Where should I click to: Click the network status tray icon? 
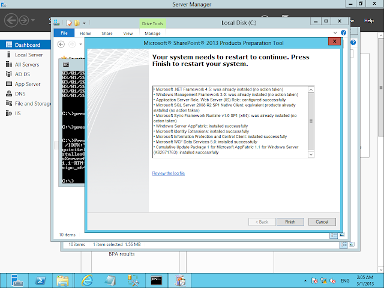click(x=323, y=281)
